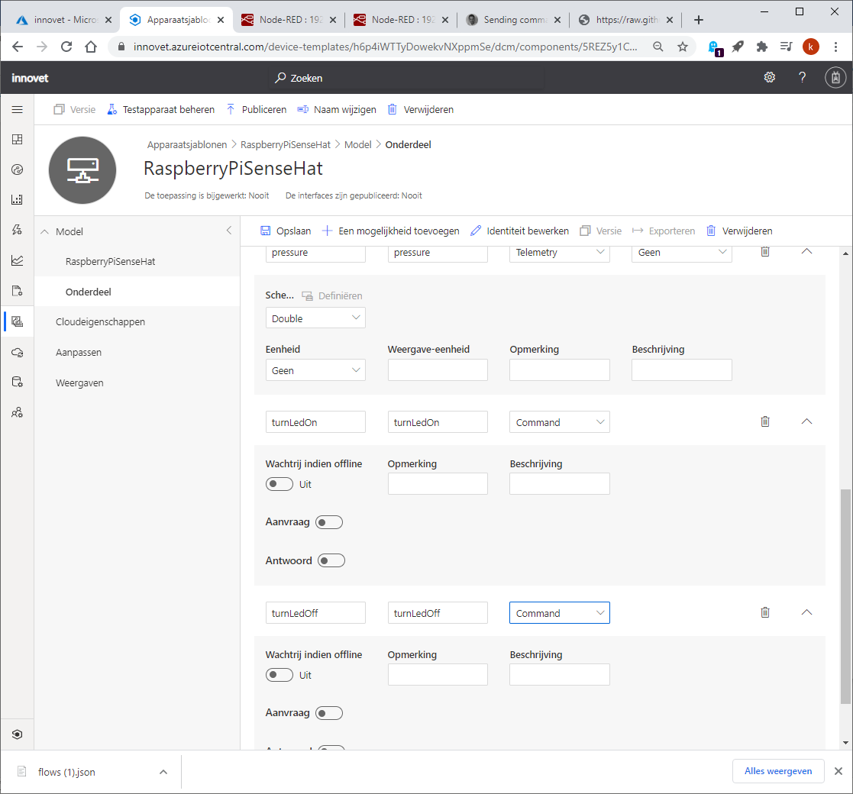The width and height of the screenshot is (853, 794).
Task: Open the cloud sync sidebar icon
Action: 17,353
